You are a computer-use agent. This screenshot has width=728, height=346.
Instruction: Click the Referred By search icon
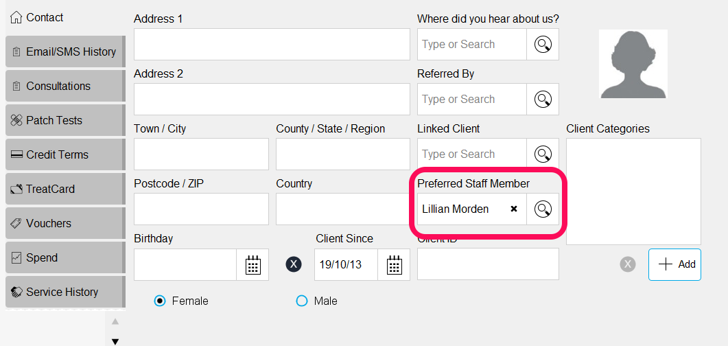click(x=543, y=99)
